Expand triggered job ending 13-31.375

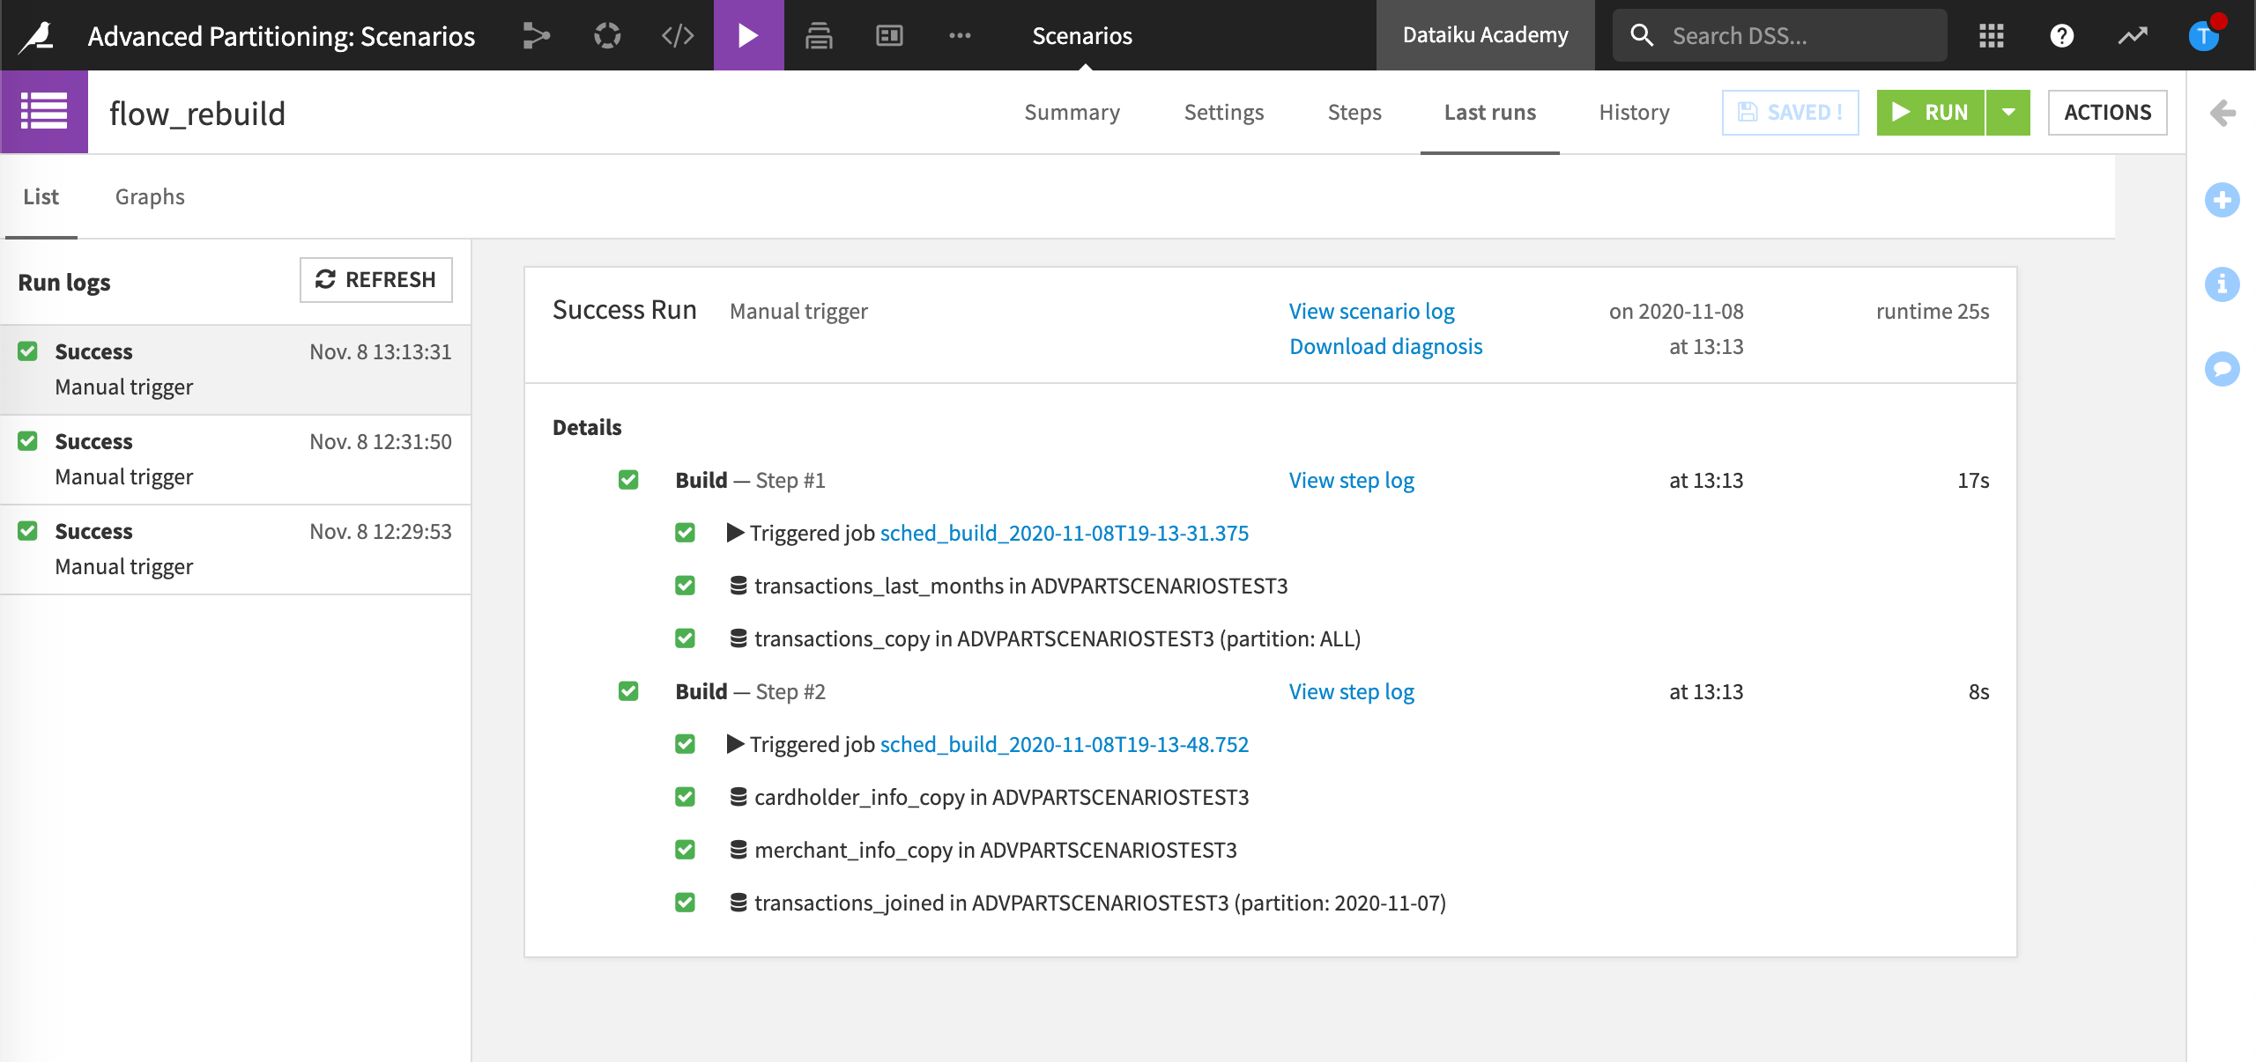pyautogui.click(x=735, y=533)
